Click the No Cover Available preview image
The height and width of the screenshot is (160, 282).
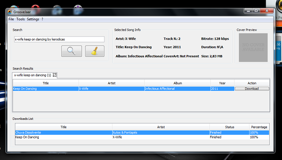253,48
